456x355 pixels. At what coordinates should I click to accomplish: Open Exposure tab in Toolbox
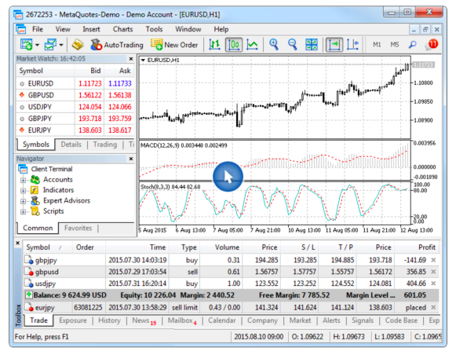click(x=73, y=320)
